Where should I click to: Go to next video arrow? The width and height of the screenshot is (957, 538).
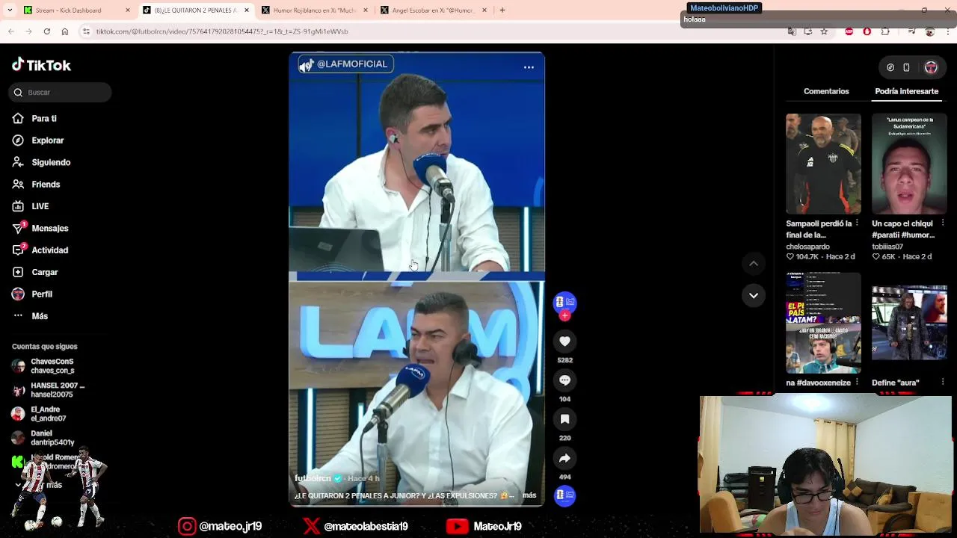(754, 295)
